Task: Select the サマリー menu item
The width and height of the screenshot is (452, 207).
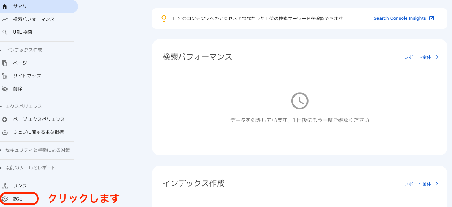Action: [38, 6]
